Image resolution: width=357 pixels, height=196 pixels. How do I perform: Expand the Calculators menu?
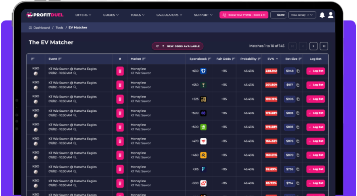pos(169,15)
